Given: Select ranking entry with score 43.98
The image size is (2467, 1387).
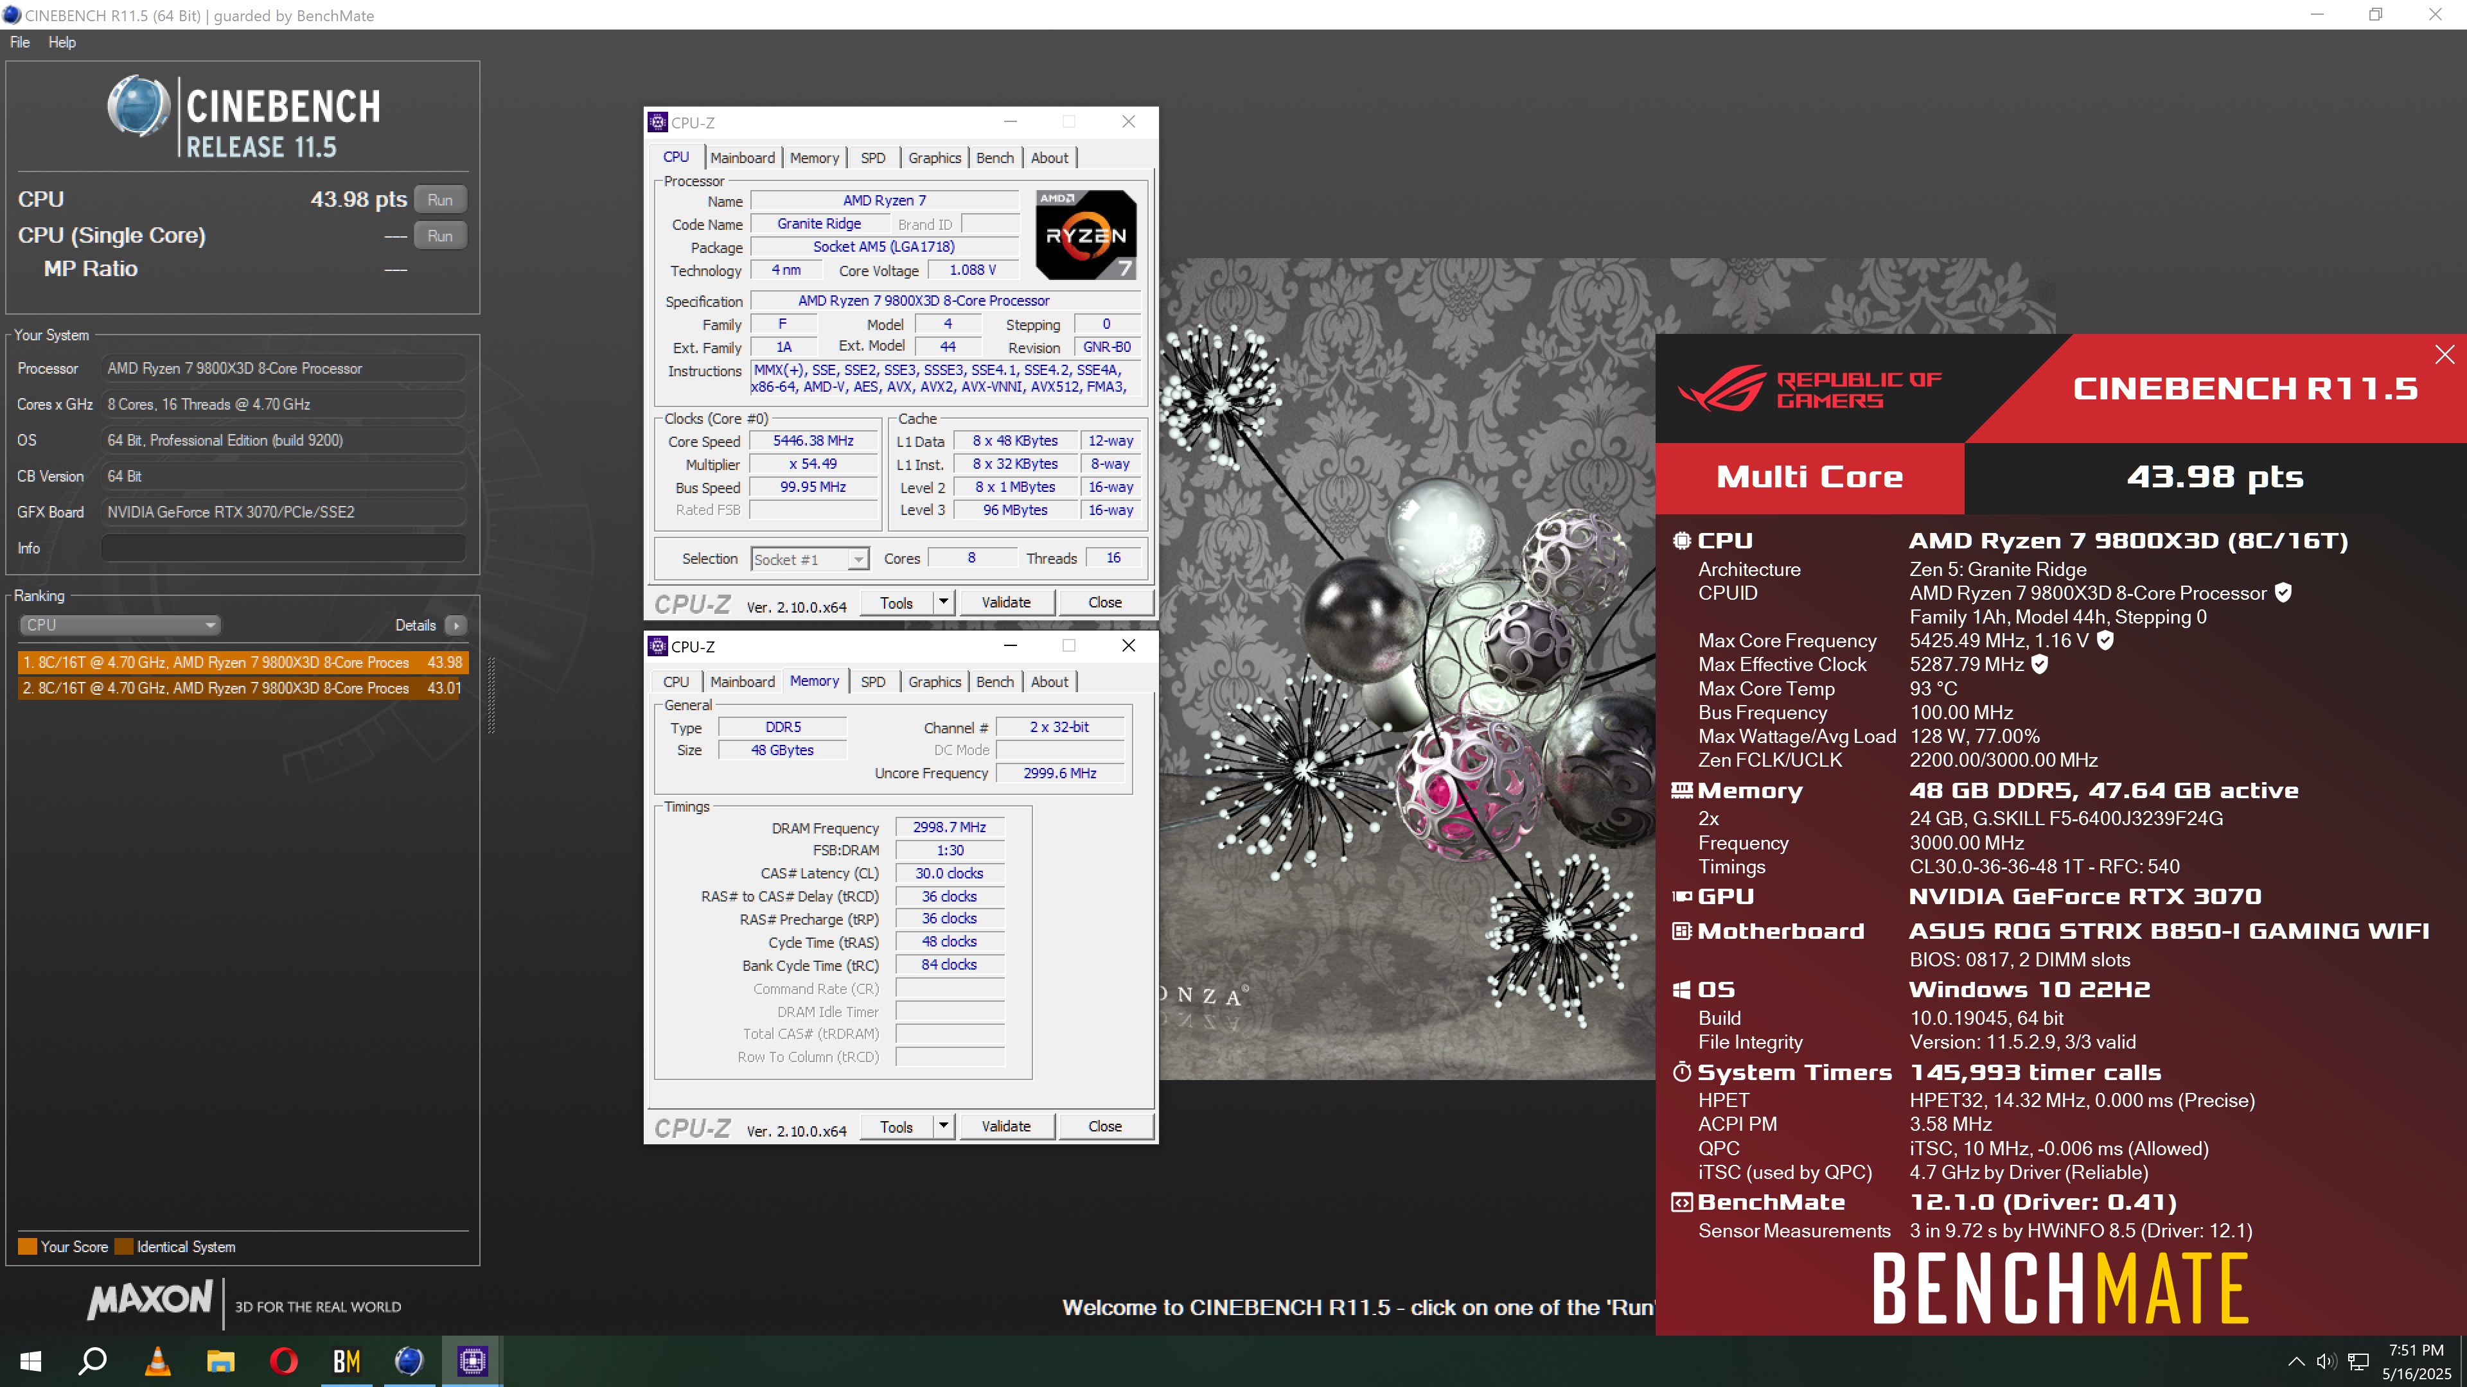Looking at the screenshot, I should [x=242, y=663].
